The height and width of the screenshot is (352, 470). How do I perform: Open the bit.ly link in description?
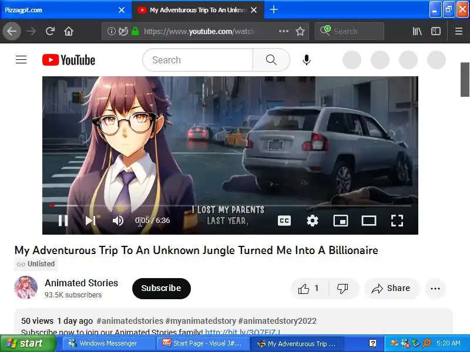click(243, 332)
